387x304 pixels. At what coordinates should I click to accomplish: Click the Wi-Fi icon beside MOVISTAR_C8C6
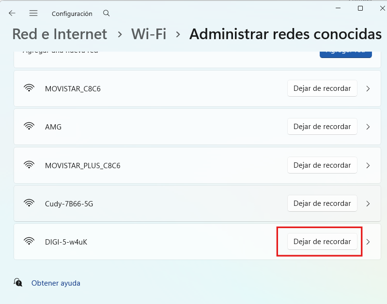tap(29, 88)
